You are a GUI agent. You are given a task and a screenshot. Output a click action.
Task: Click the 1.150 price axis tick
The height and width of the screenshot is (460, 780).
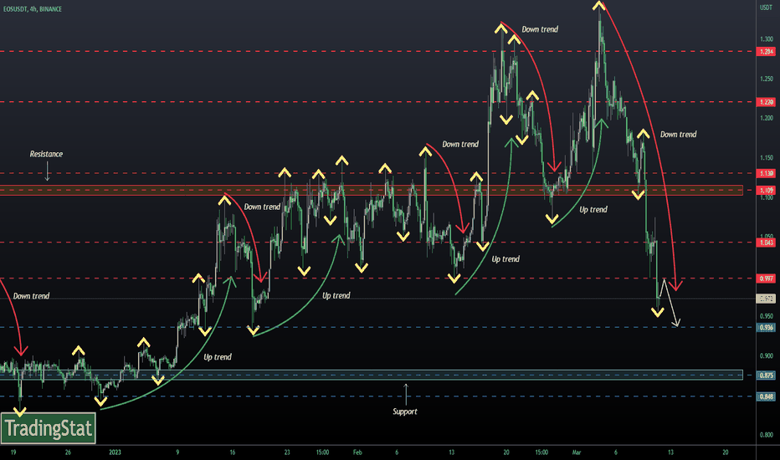(766, 157)
